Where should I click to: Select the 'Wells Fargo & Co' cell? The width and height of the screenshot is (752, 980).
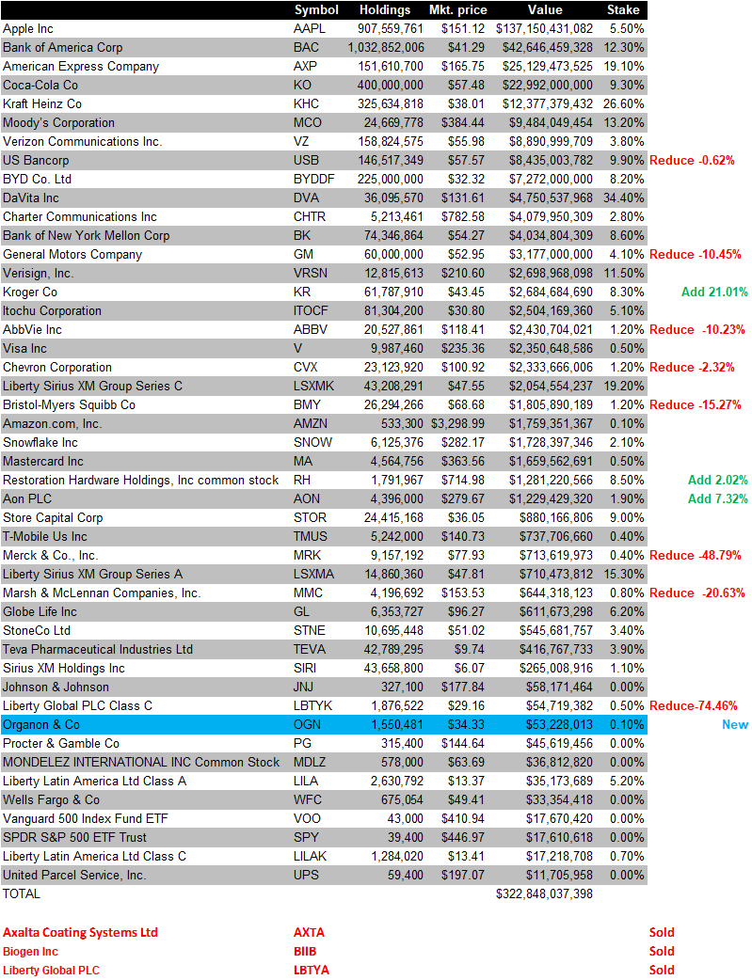click(x=52, y=799)
